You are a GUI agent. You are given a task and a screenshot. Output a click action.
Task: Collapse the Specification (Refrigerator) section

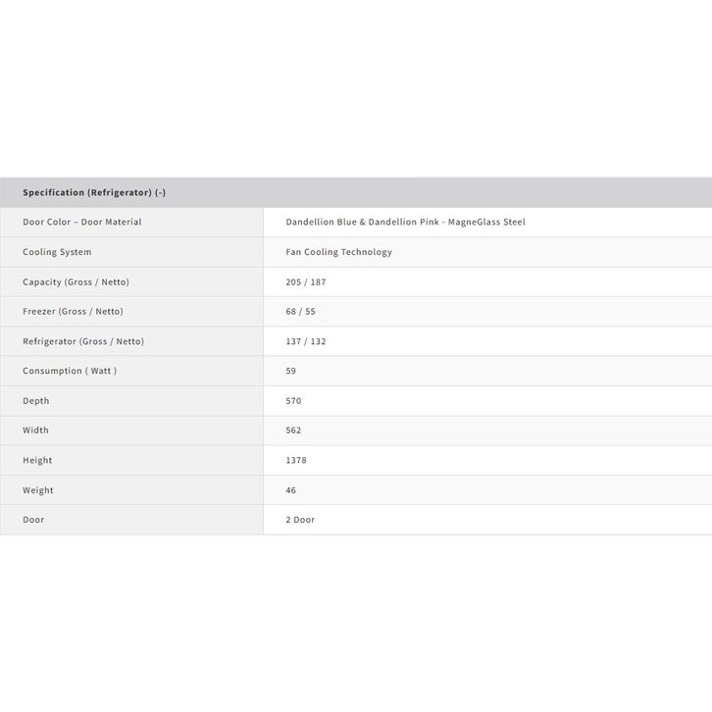pos(94,192)
